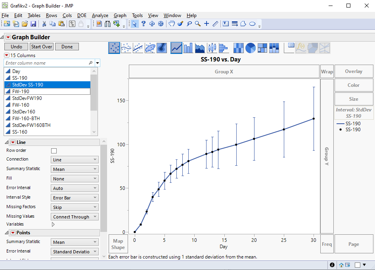Select the Pie chart element icon
This screenshot has width=375, height=270.
[251, 48]
